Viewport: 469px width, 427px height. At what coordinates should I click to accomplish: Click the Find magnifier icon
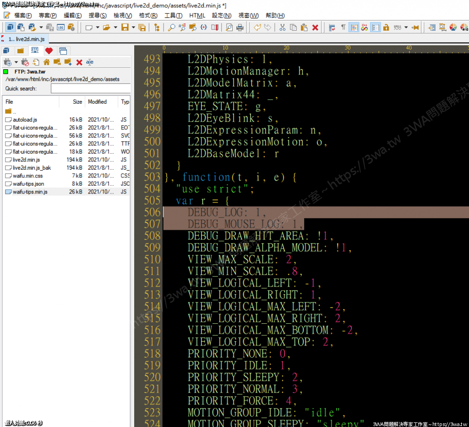click(x=171, y=28)
